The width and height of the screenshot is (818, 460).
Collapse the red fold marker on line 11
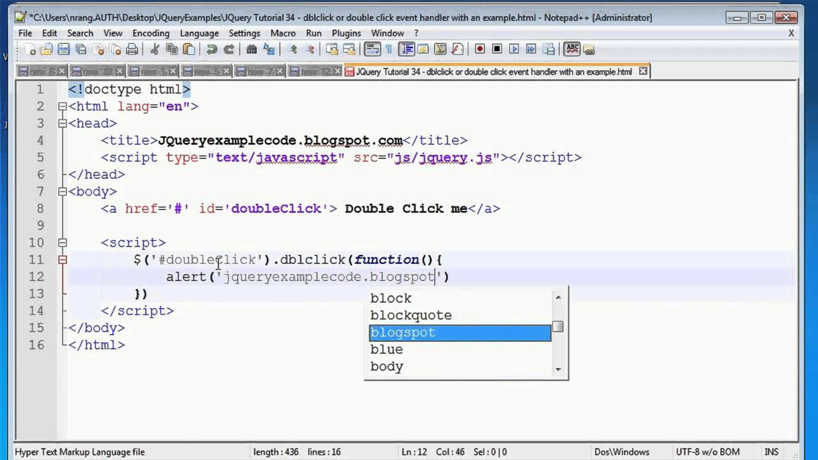click(62, 259)
